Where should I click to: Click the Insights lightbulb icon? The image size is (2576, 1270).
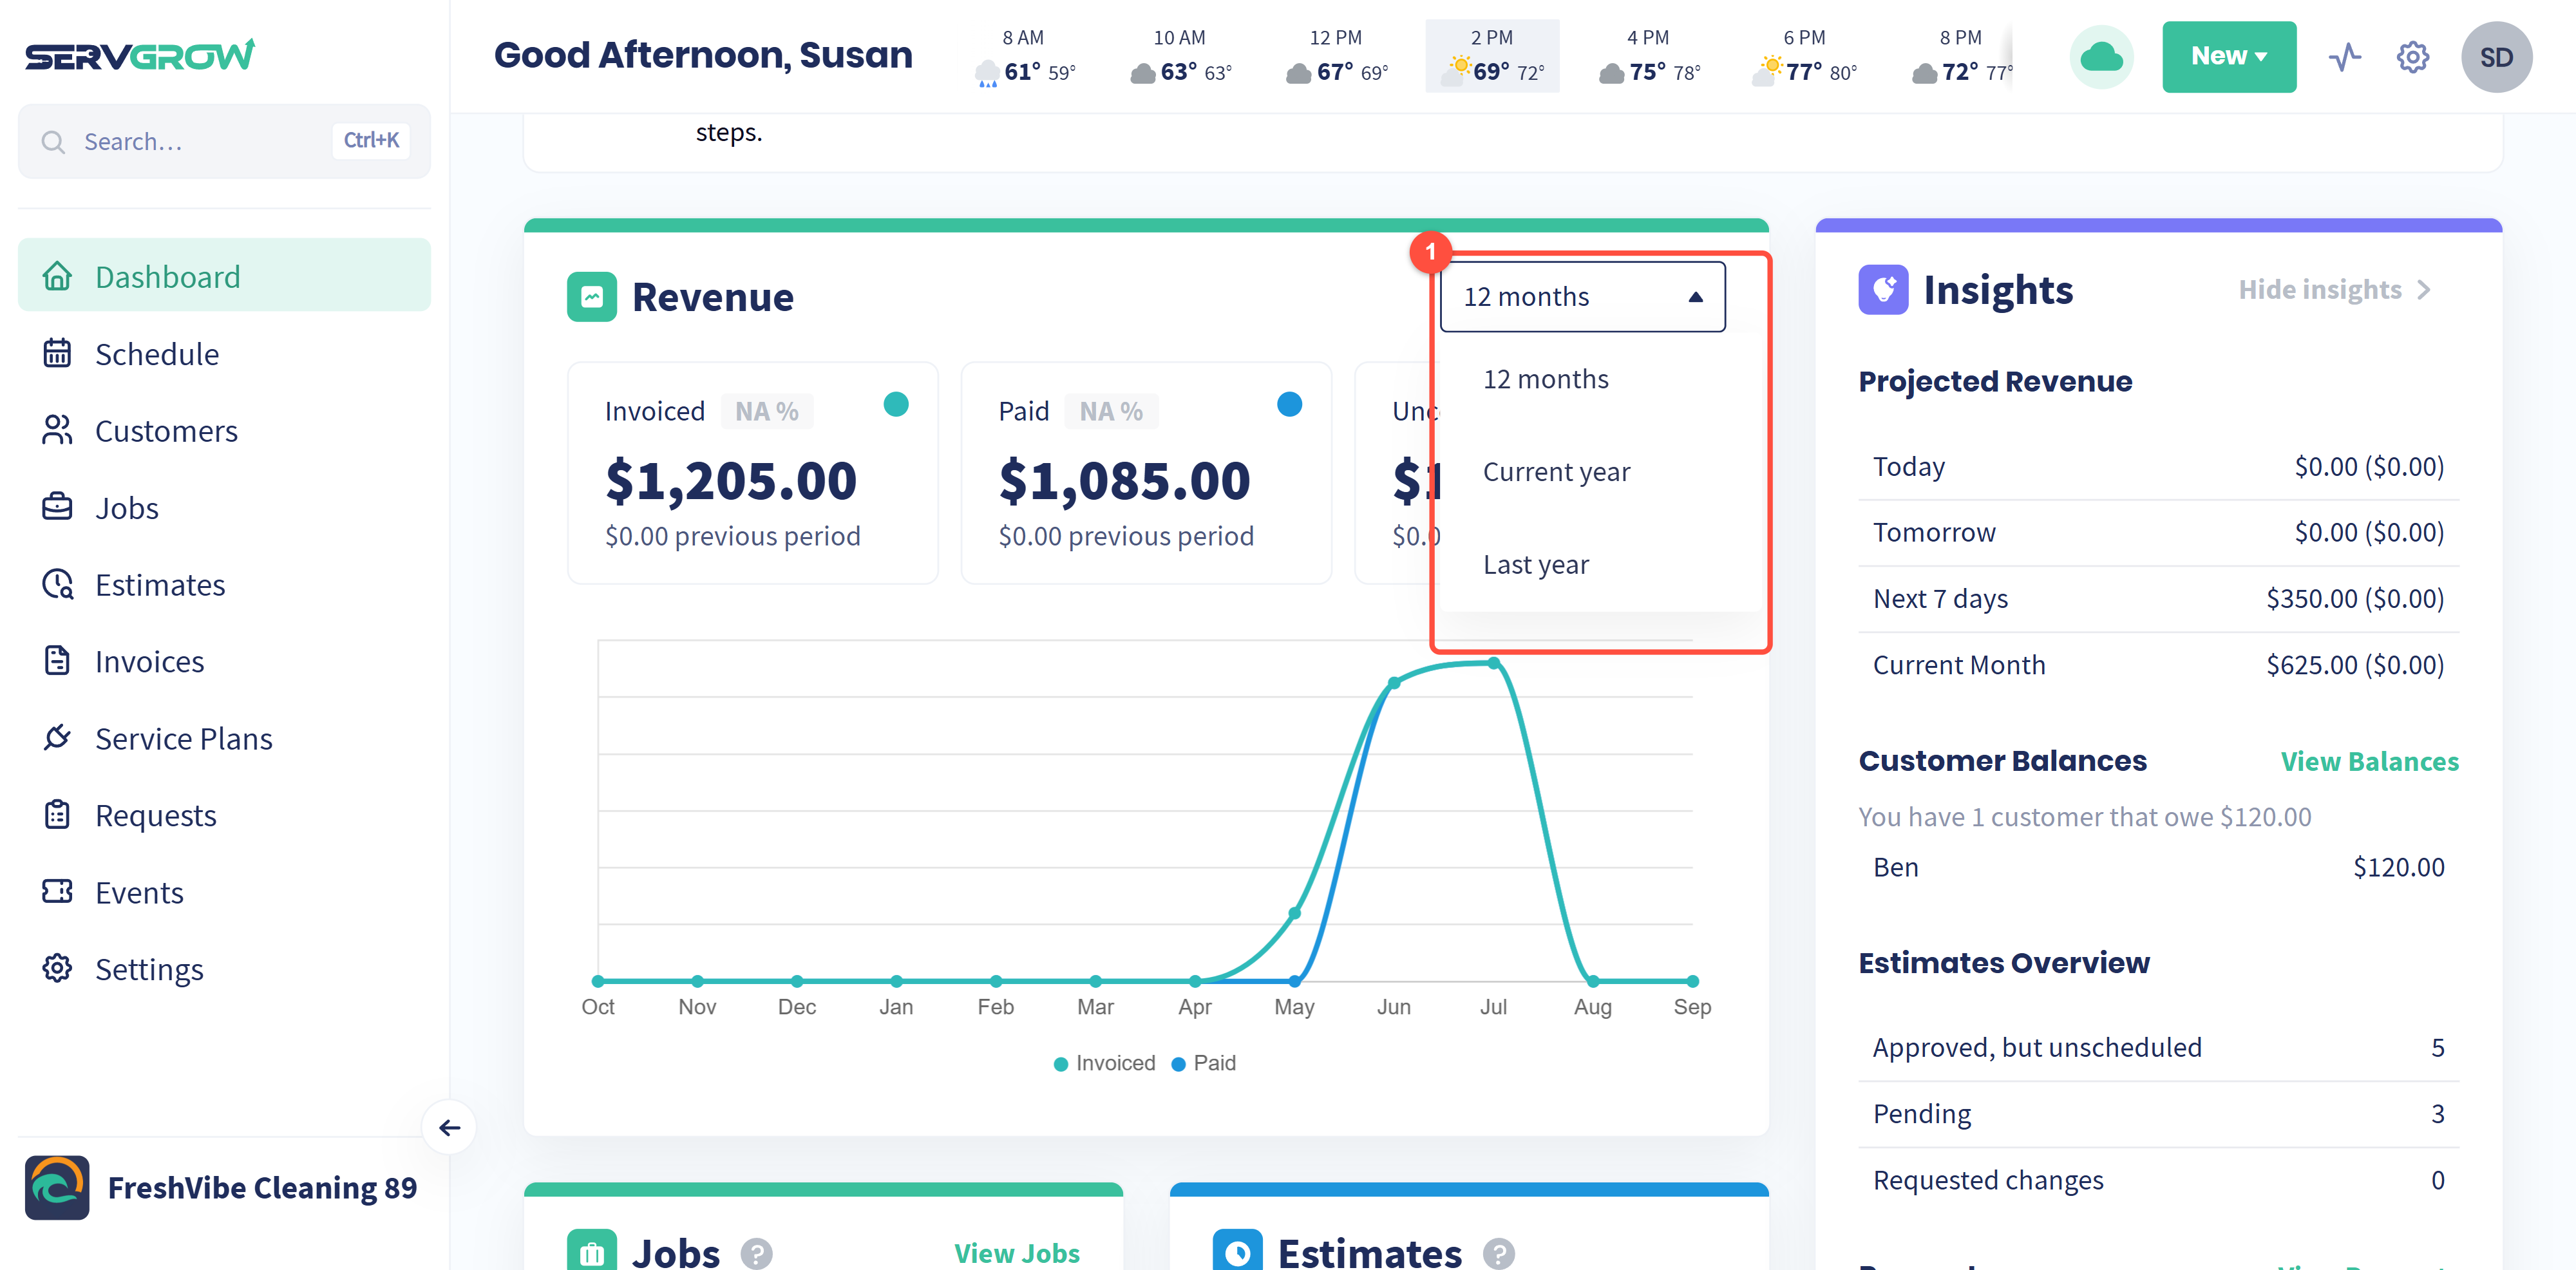[1883, 290]
